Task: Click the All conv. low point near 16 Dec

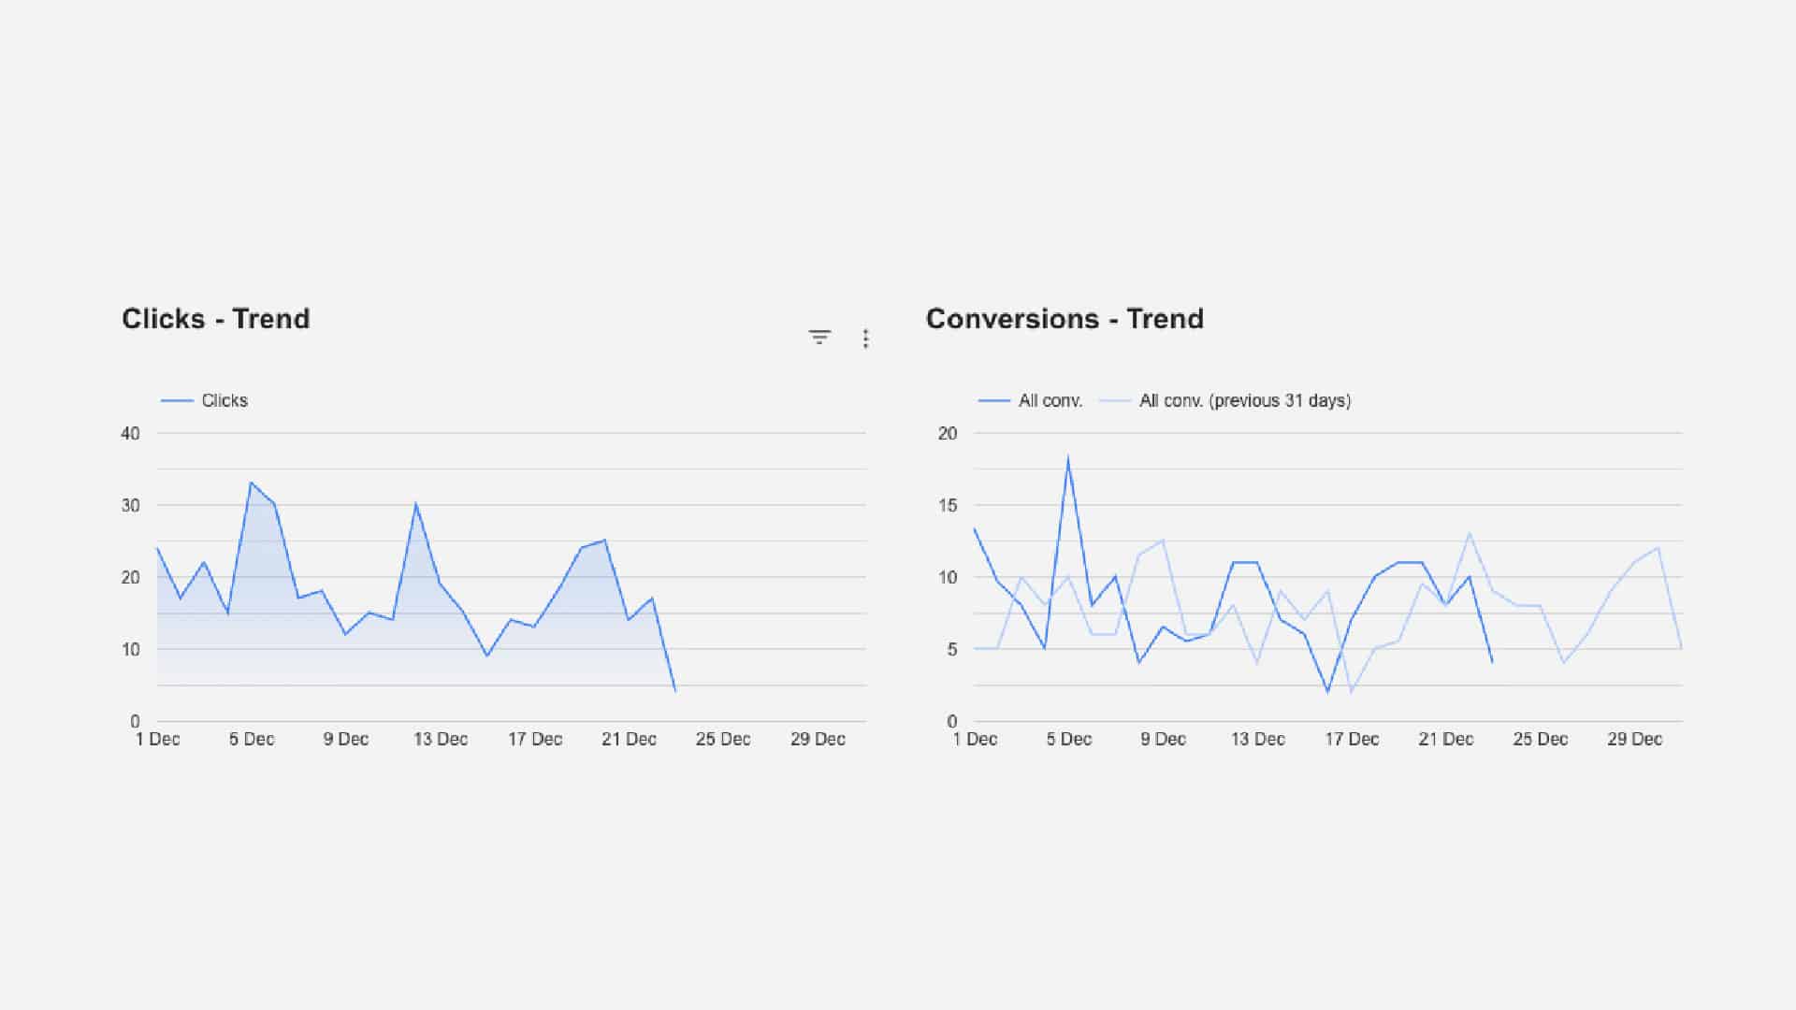Action: [1327, 692]
